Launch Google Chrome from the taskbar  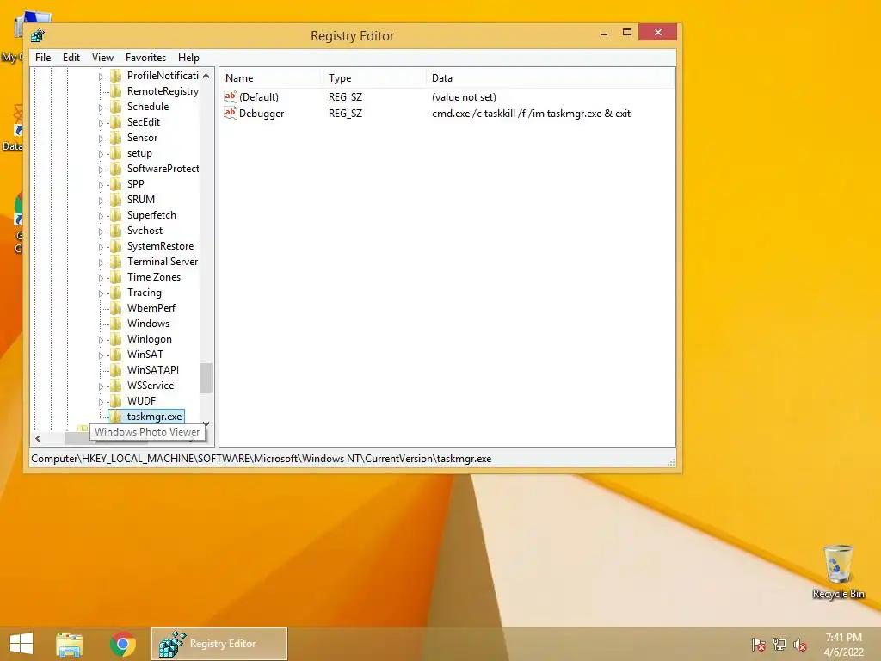(x=123, y=644)
